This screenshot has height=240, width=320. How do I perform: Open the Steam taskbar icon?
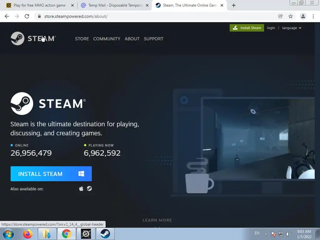(105, 234)
